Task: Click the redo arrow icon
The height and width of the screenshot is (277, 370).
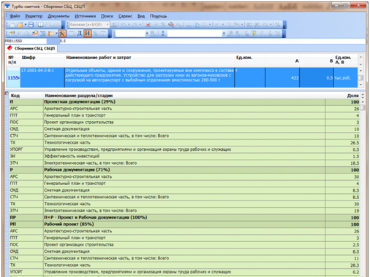Action: pyautogui.click(x=135, y=25)
